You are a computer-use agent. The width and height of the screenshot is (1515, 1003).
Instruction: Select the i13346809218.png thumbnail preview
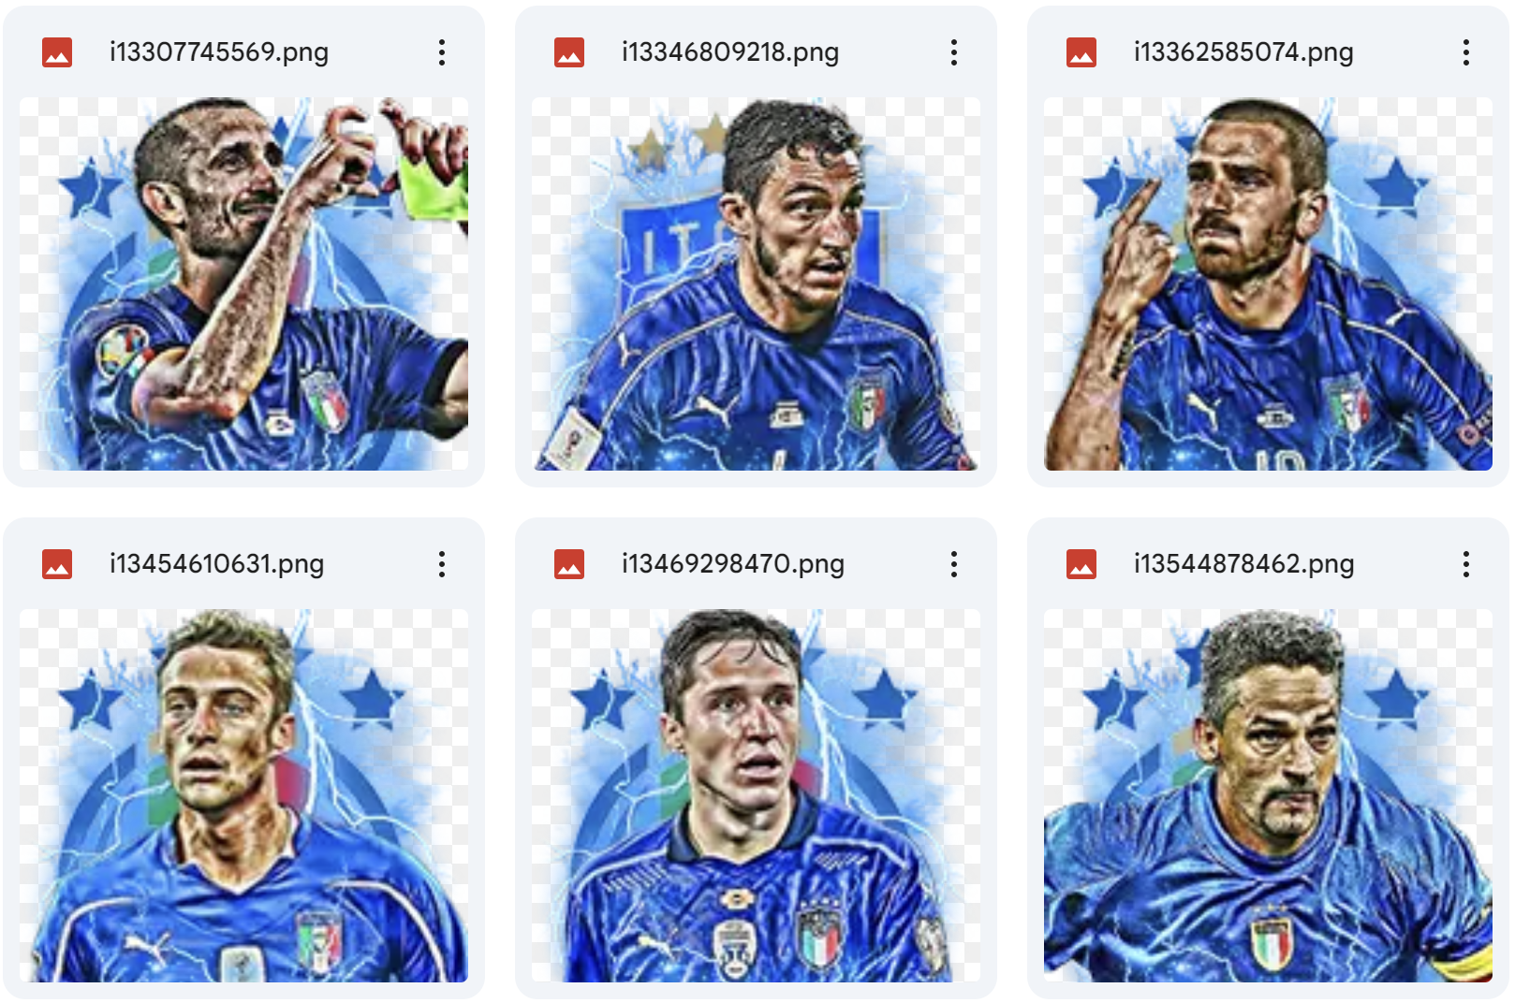point(756,283)
